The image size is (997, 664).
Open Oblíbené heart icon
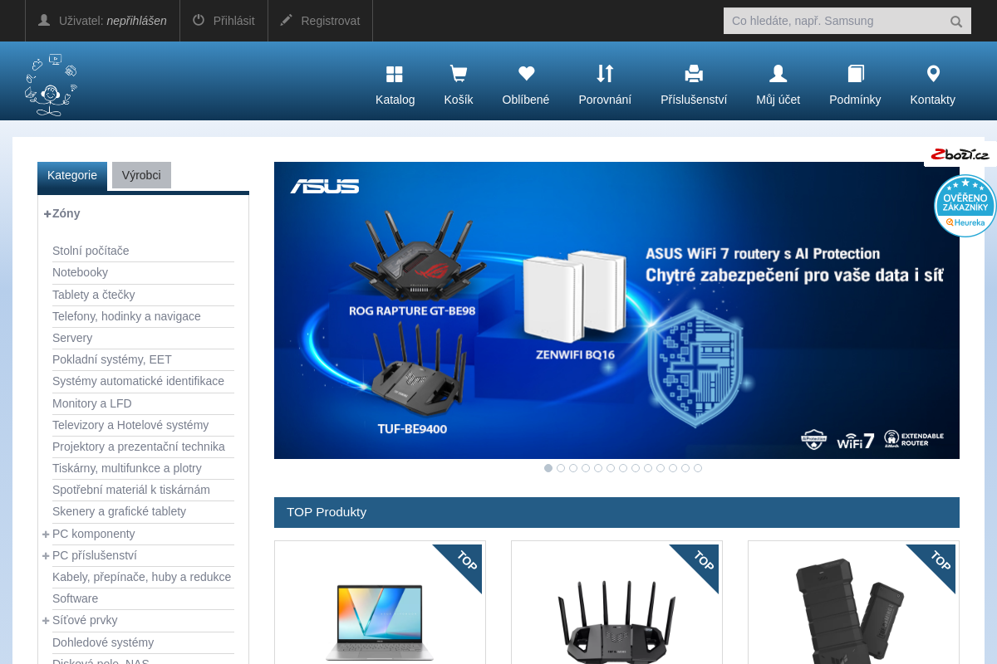(526, 74)
